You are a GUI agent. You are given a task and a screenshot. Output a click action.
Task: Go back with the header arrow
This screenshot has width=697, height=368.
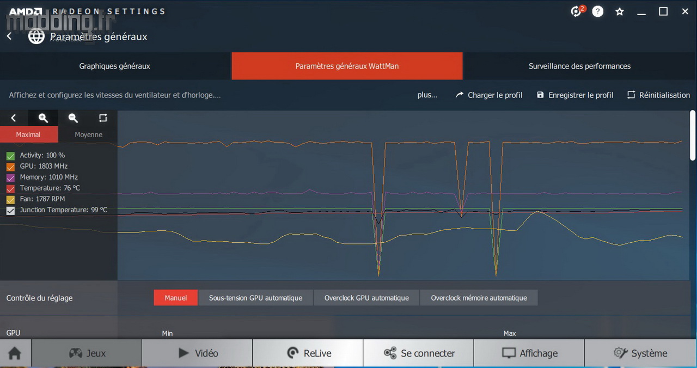(9, 36)
